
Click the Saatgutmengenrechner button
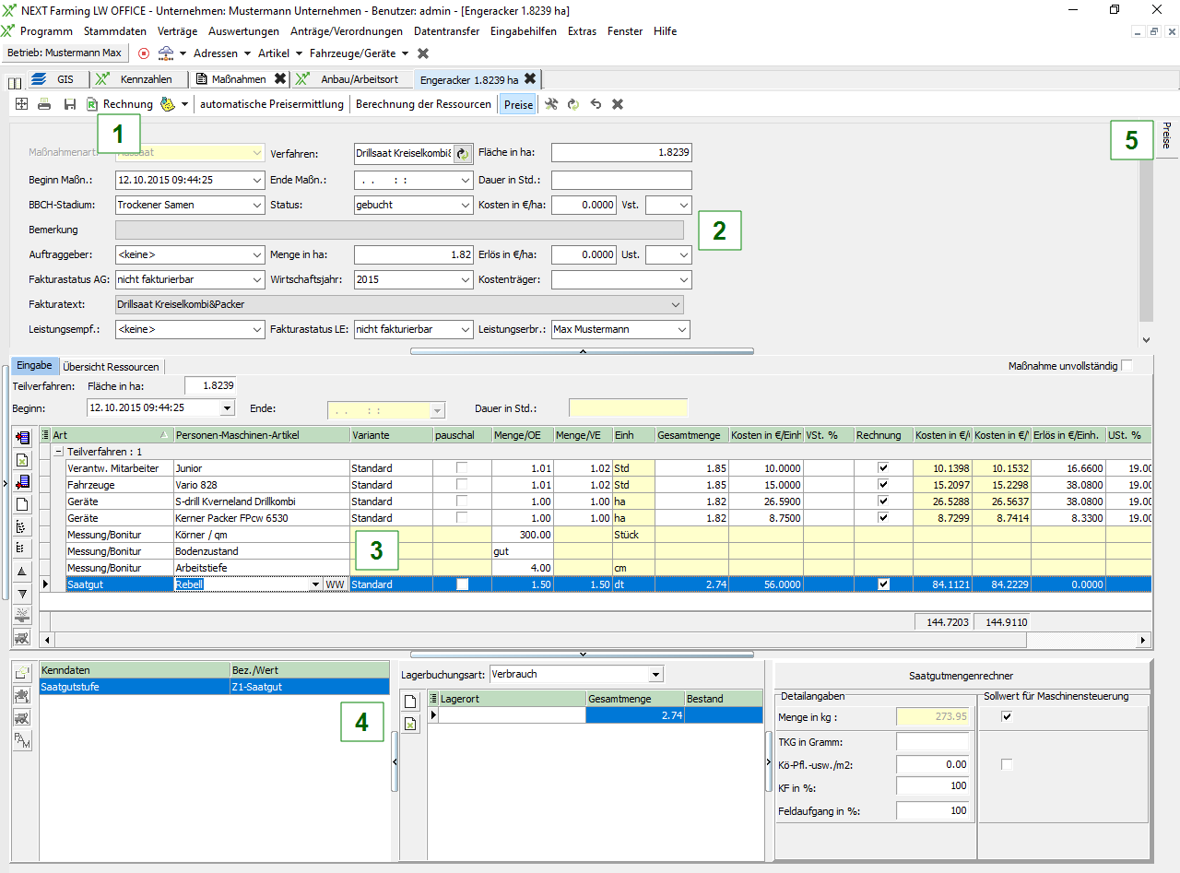click(x=964, y=676)
